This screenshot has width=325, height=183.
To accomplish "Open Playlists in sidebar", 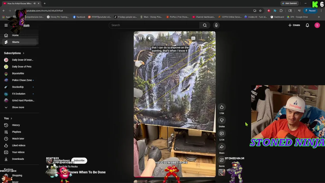I will click(x=19, y=132).
